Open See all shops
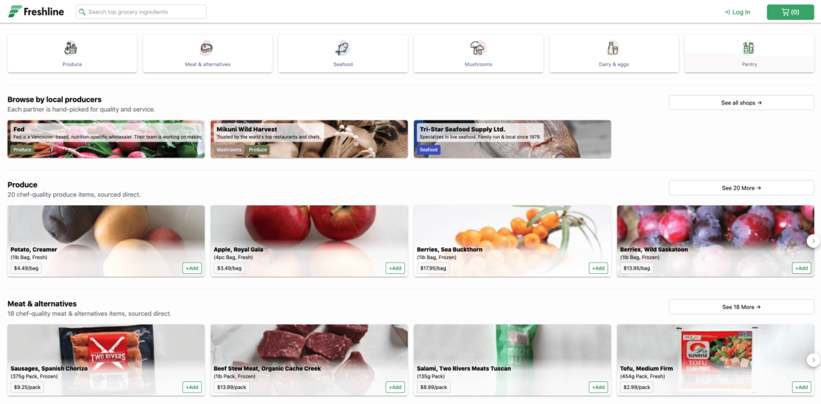Screen dimensions: 821x404 [741, 103]
